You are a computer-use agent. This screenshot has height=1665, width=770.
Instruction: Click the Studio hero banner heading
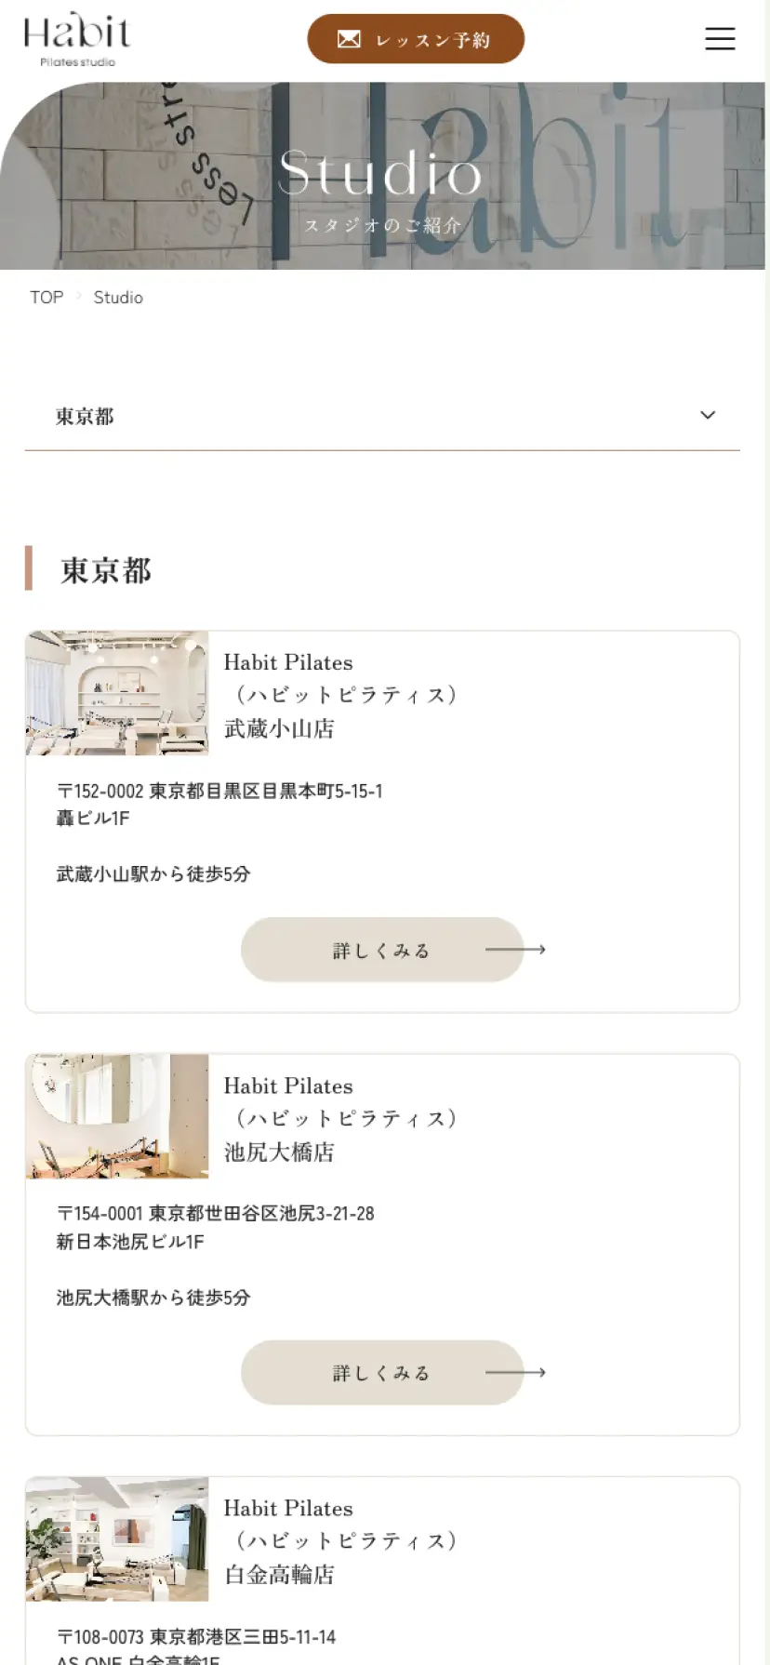380,174
